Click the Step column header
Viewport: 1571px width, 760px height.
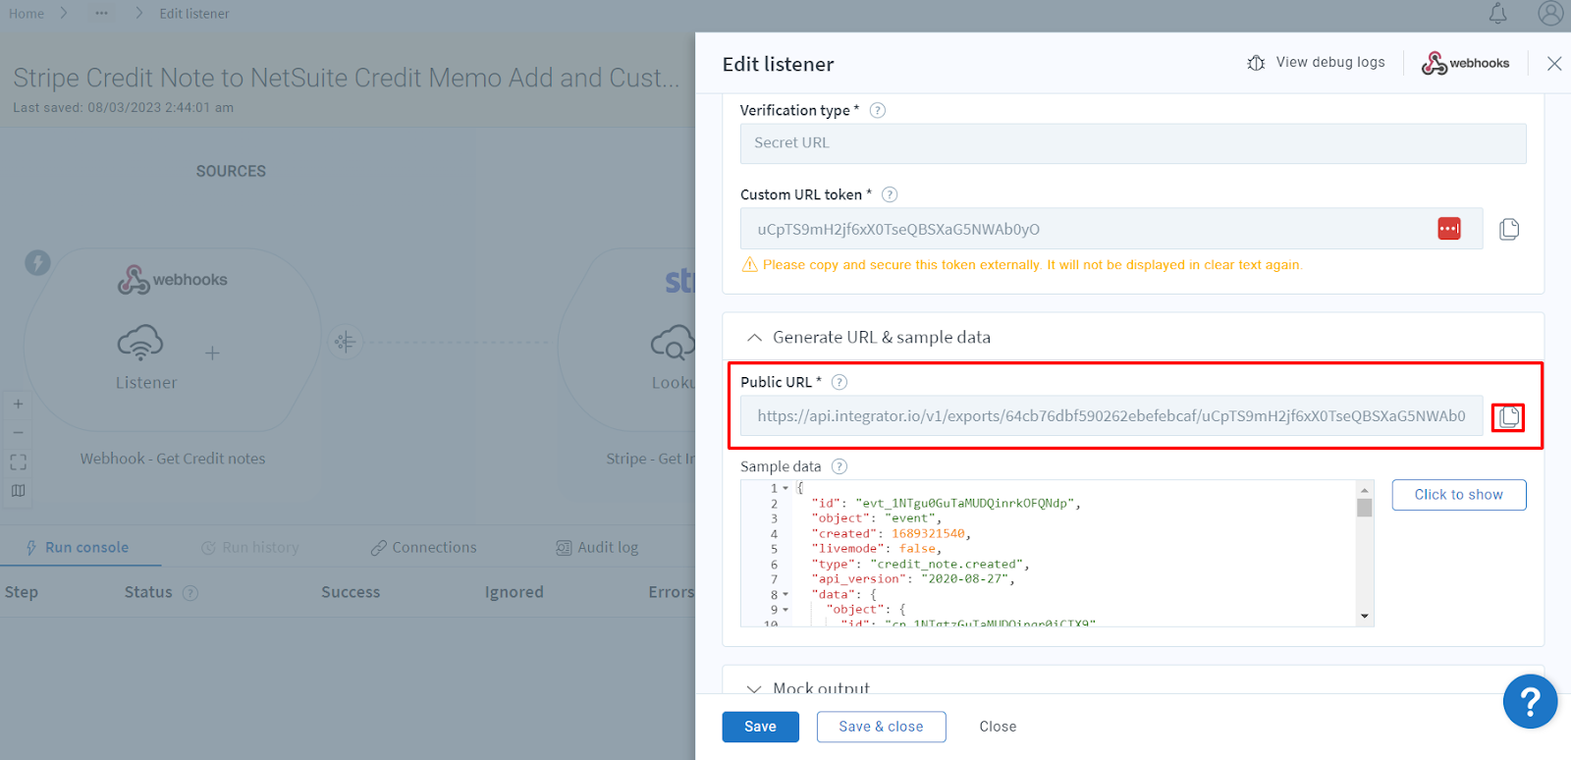click(21, 592)
